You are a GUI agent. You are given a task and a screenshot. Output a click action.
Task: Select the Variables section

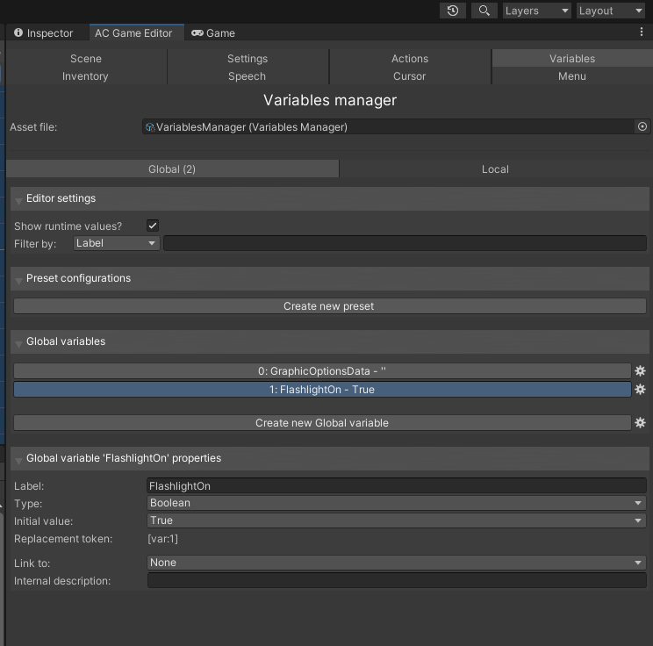572,58
